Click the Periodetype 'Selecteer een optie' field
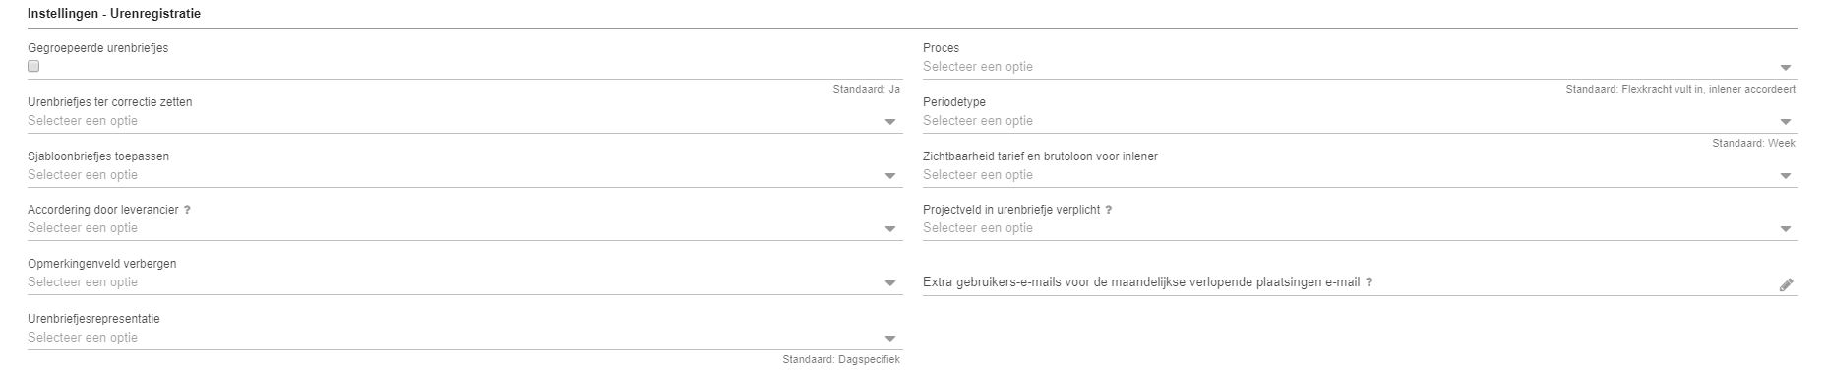Viewport: 1827px width, 374px height. click(x=1360, y=121)
